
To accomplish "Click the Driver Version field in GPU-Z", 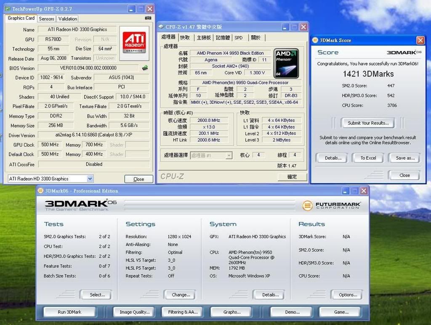I will click(x=94, y=135).
